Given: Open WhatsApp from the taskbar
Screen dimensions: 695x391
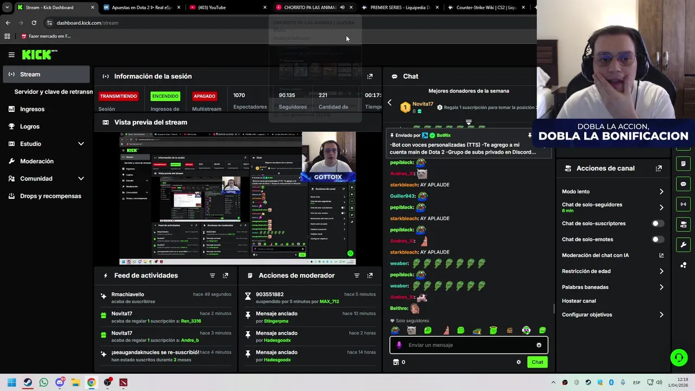Looking at the screenshot, I should pos(43,382).
